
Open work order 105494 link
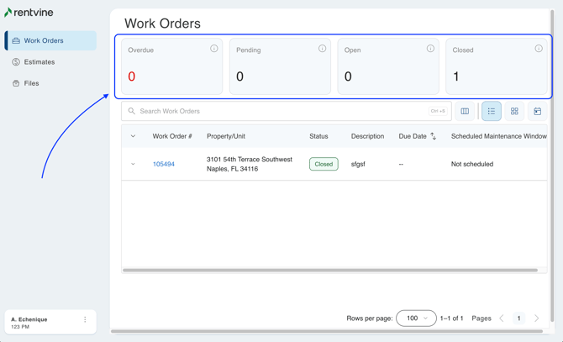click(164, 164)
